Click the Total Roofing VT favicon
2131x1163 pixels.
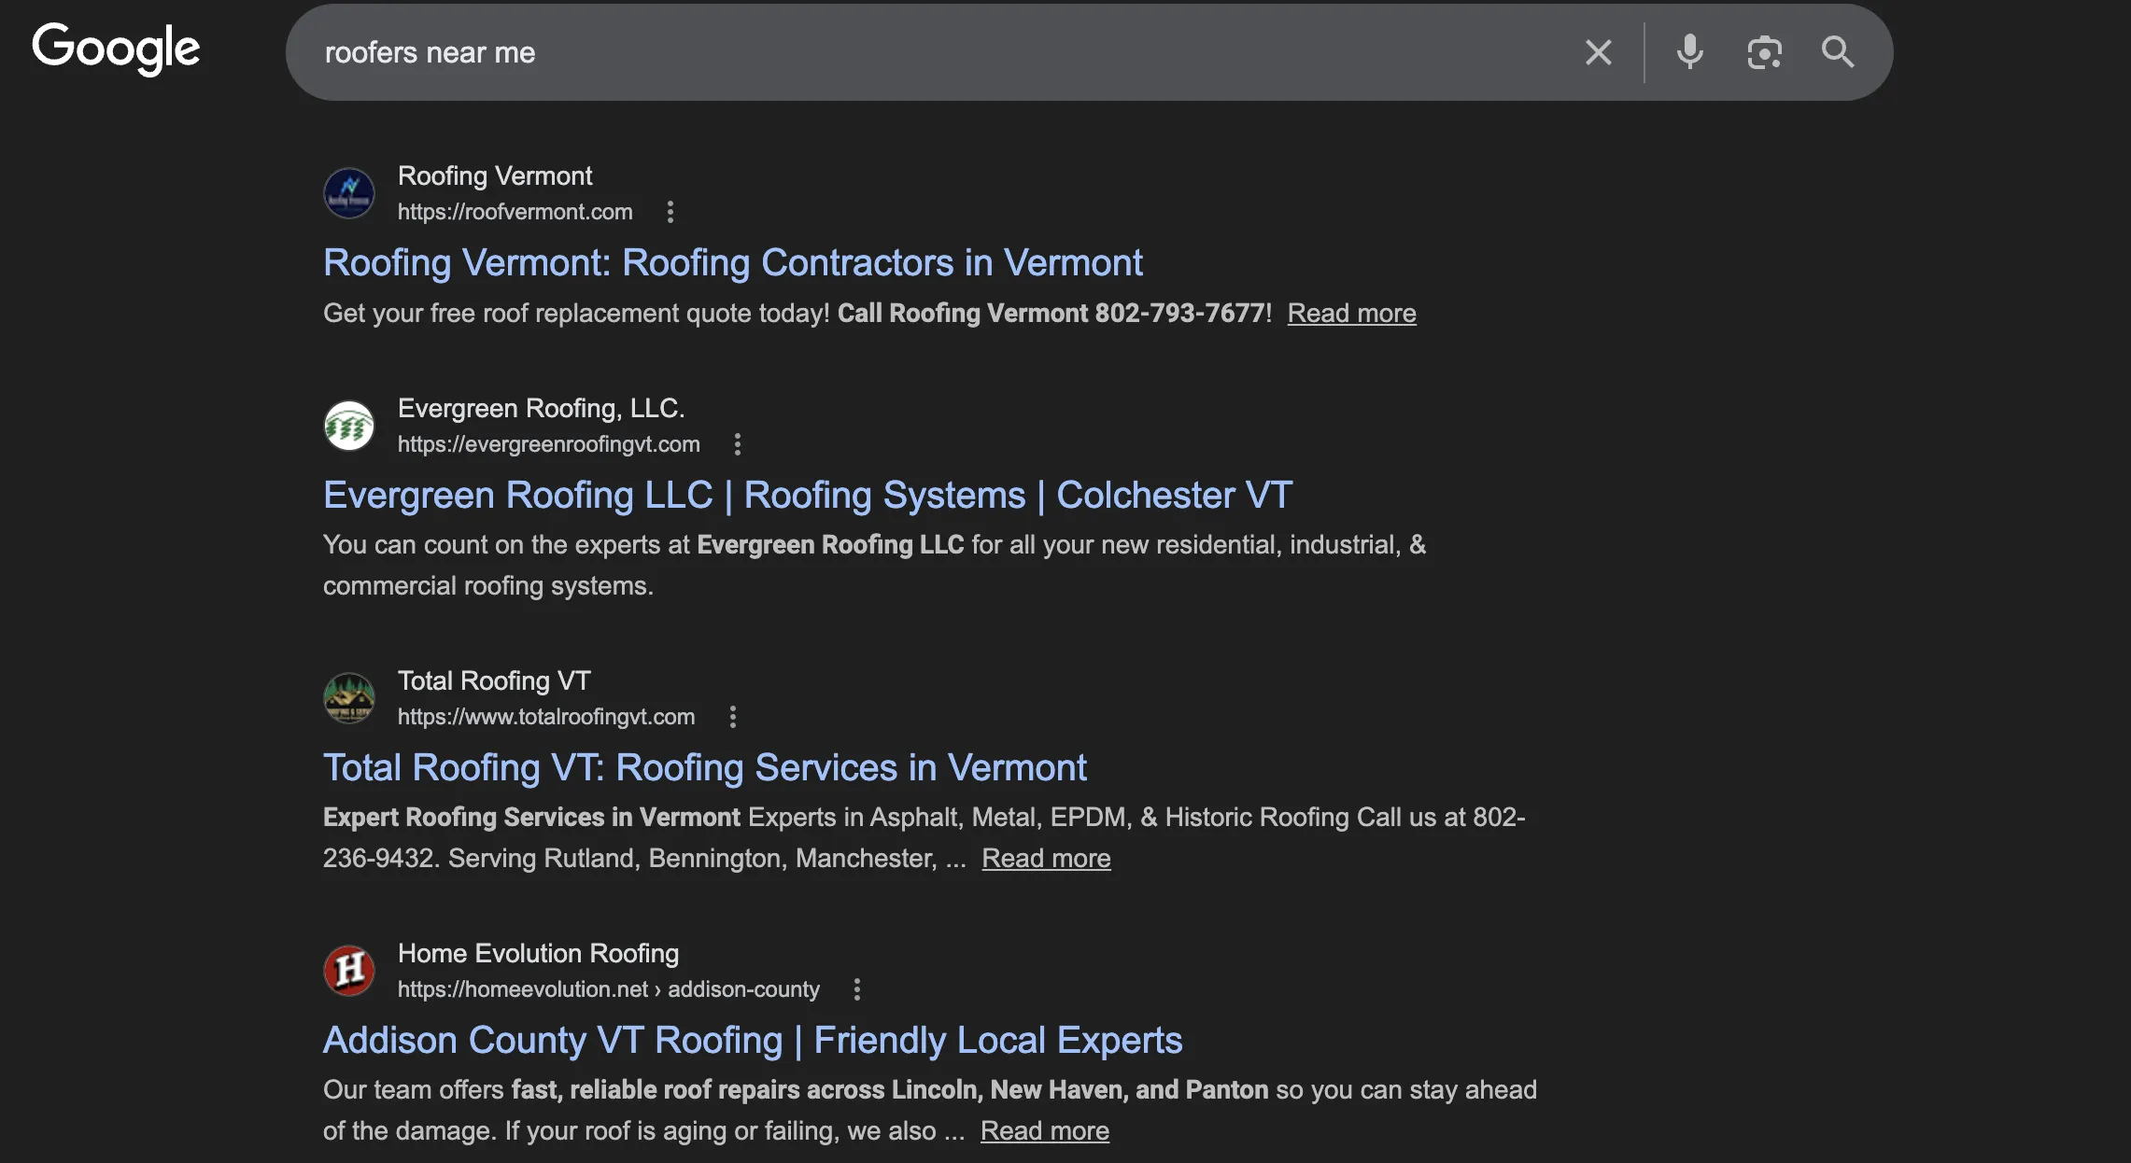pyautogui.click(x=349, y=698)
